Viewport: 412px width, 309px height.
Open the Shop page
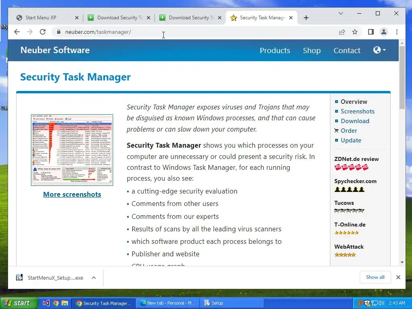[312, 50]
